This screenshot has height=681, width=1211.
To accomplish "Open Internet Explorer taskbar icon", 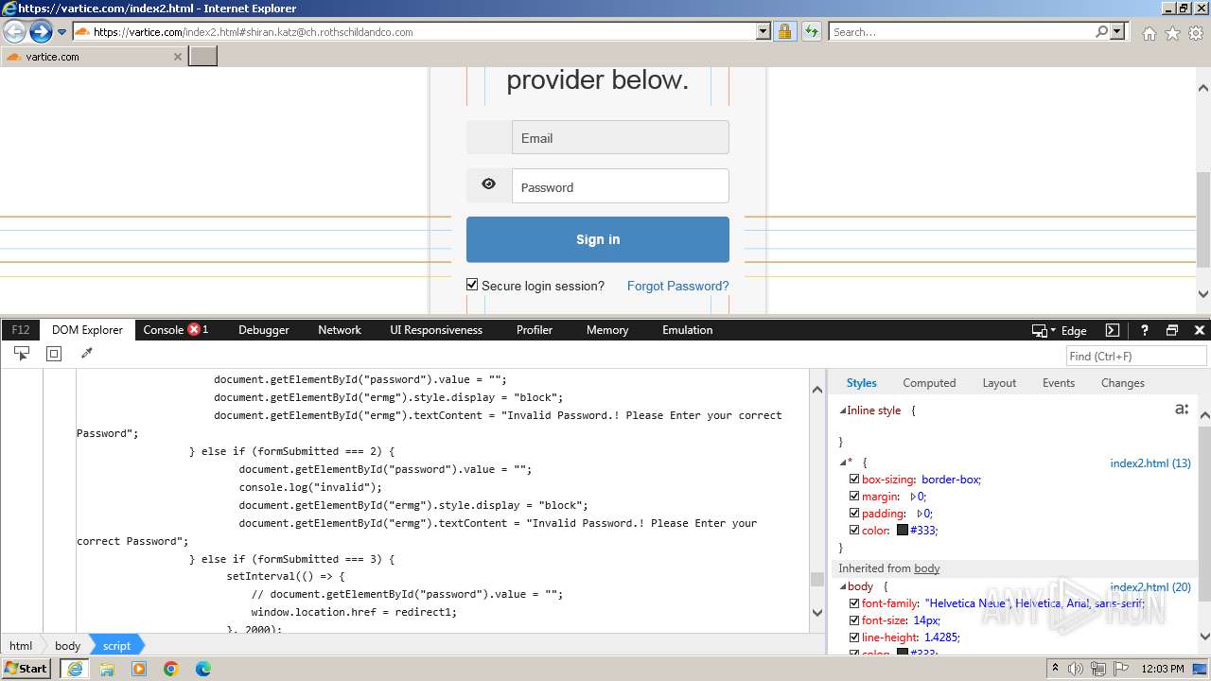I will (75, 669).
